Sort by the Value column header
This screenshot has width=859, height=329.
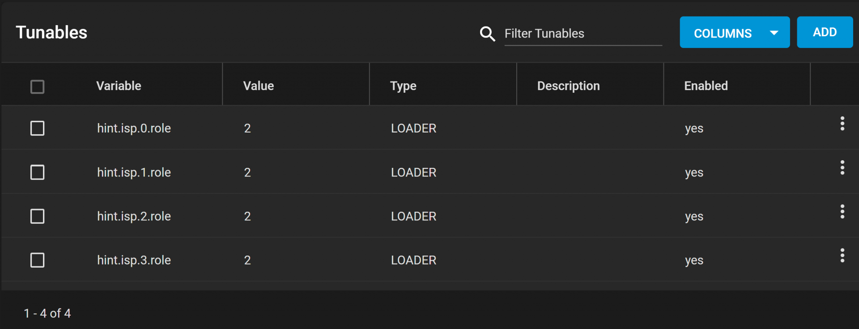point(258,86)
